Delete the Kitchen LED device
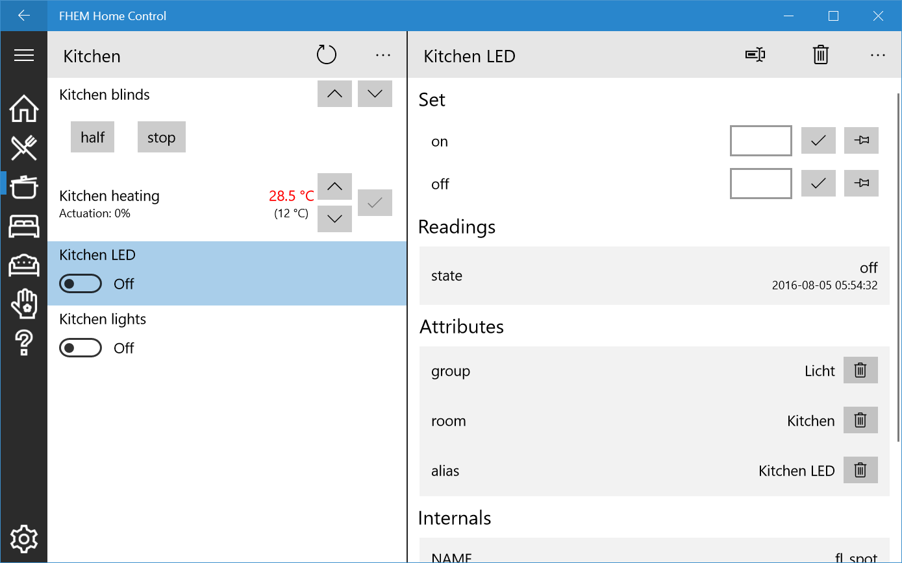902x563 pixels. [x=821, y=55]
